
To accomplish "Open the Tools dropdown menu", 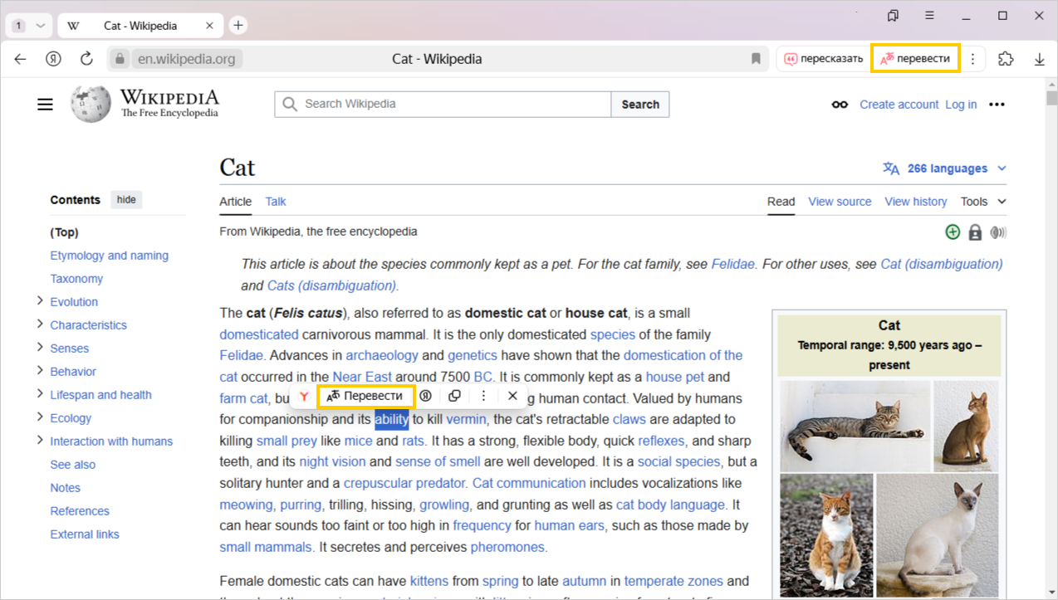I will 983,202.
